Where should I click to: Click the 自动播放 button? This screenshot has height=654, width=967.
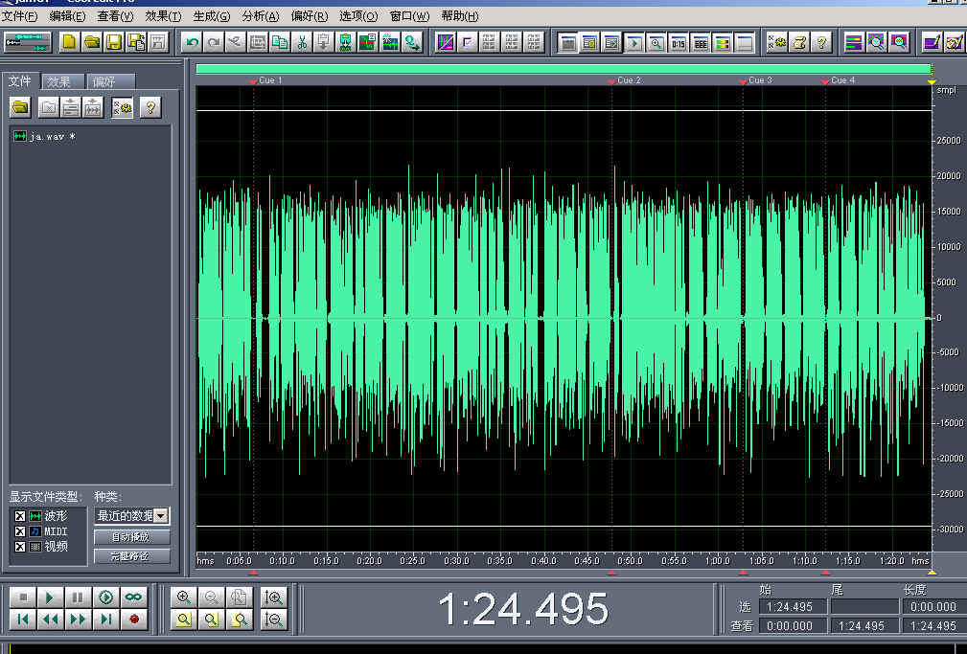pyautogui.click(x=131, y=537)
